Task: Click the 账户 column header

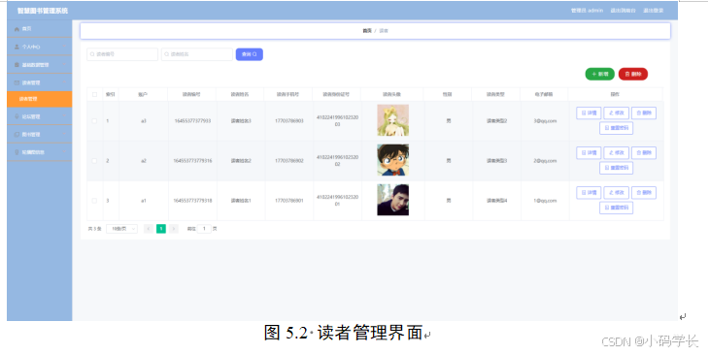Action: [x=144, y=95]
